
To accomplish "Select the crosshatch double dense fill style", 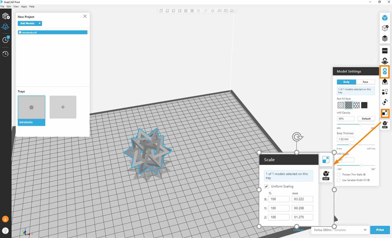I will 349,105.
